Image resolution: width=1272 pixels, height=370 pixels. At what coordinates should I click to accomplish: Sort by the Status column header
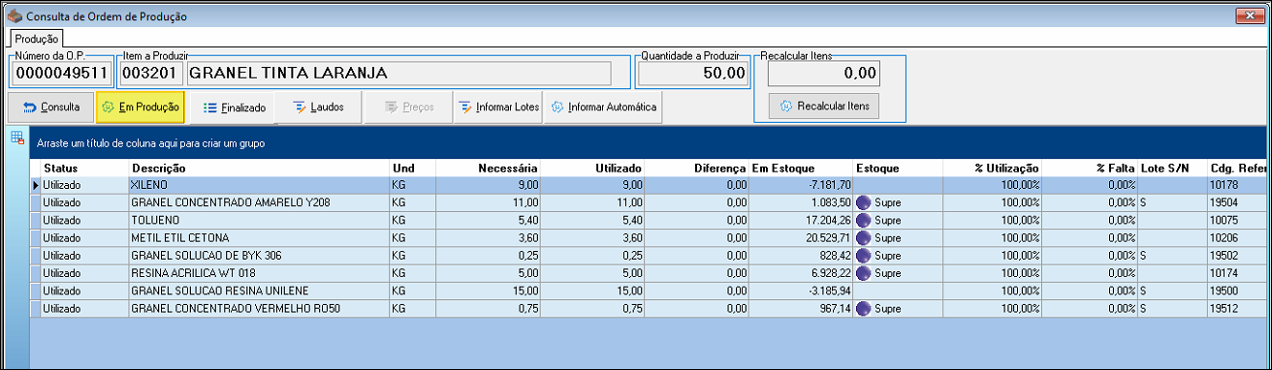[83, 168]
